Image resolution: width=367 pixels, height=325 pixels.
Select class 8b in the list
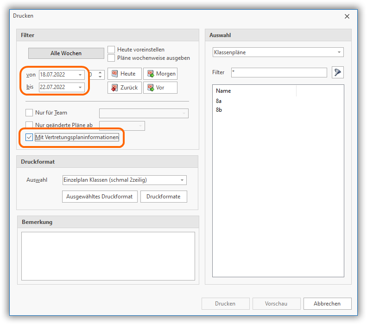219,110
